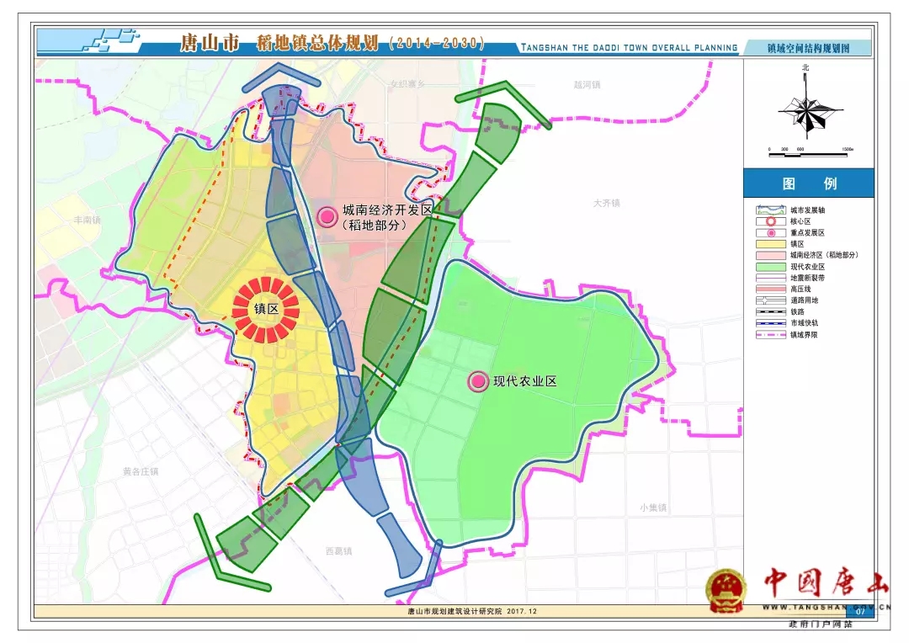Click the 现代农业区 map label
The height and width of the screenshot is (643, 909).
pos(525,381)
